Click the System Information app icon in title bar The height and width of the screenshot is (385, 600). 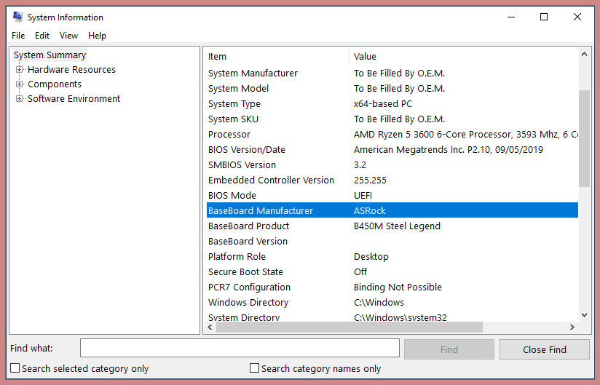click(18, 17)
